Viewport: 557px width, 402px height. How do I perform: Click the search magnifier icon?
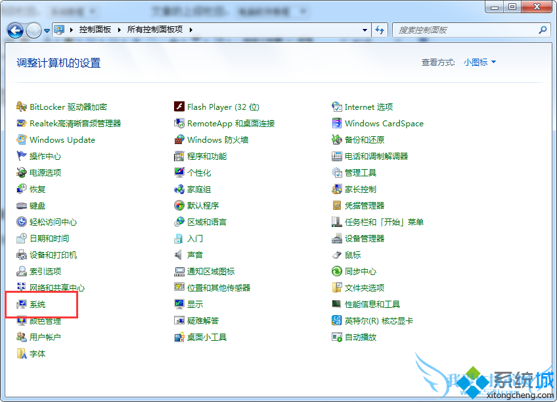[x=543, y=30]
